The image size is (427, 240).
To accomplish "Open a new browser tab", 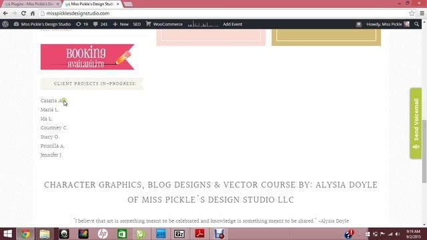I will [x=127, y=4].
